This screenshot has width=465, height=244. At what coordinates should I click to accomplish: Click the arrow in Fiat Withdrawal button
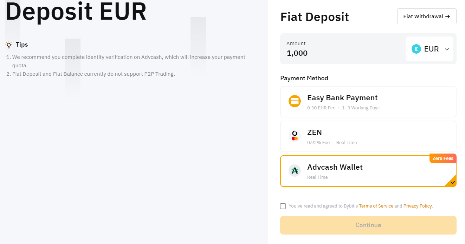pyautogui.click(x=447, y=16)
